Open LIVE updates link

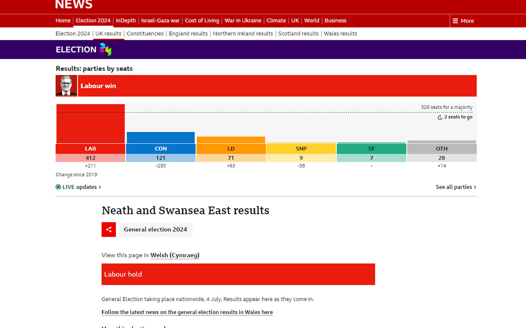(x=79, y=187)
